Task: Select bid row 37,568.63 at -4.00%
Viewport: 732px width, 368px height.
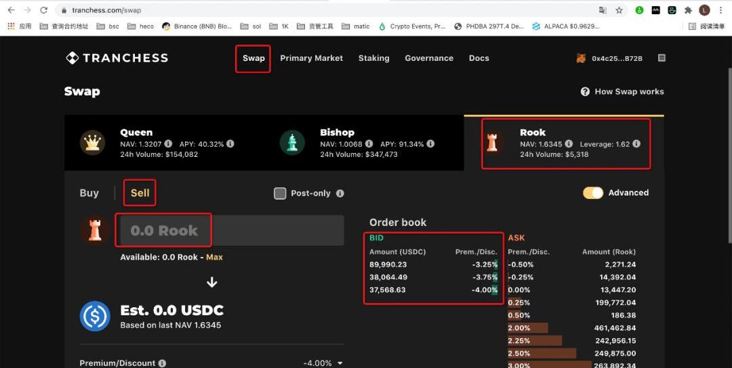Action: click(x=434, y=290)
